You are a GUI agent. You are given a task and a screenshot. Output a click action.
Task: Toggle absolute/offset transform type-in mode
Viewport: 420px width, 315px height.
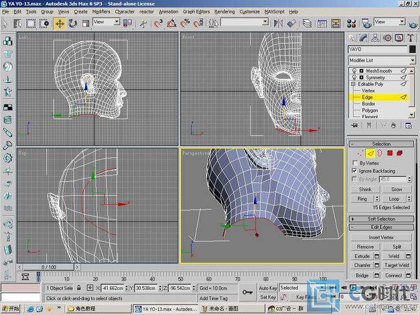(x=90, y=288)
